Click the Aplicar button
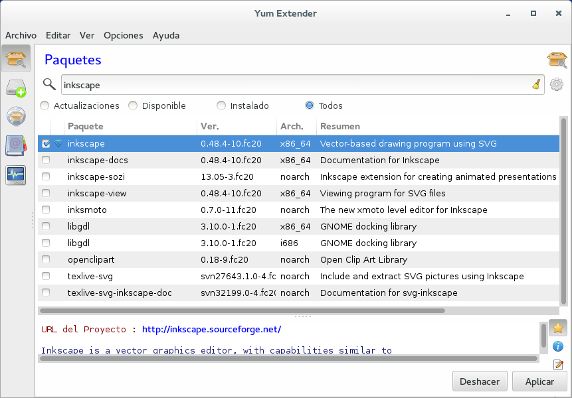This screenshot has width=572, height=398. 539,381
